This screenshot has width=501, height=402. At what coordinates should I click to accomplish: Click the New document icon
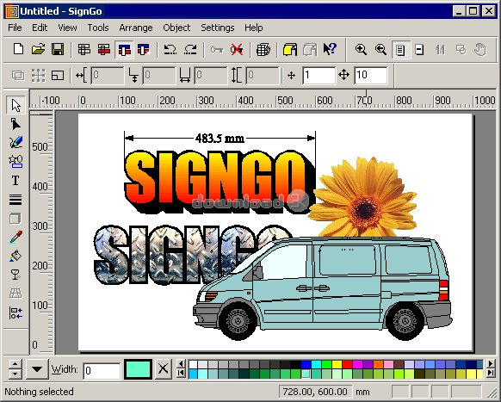pyautogui.click(x=19, y=49)
